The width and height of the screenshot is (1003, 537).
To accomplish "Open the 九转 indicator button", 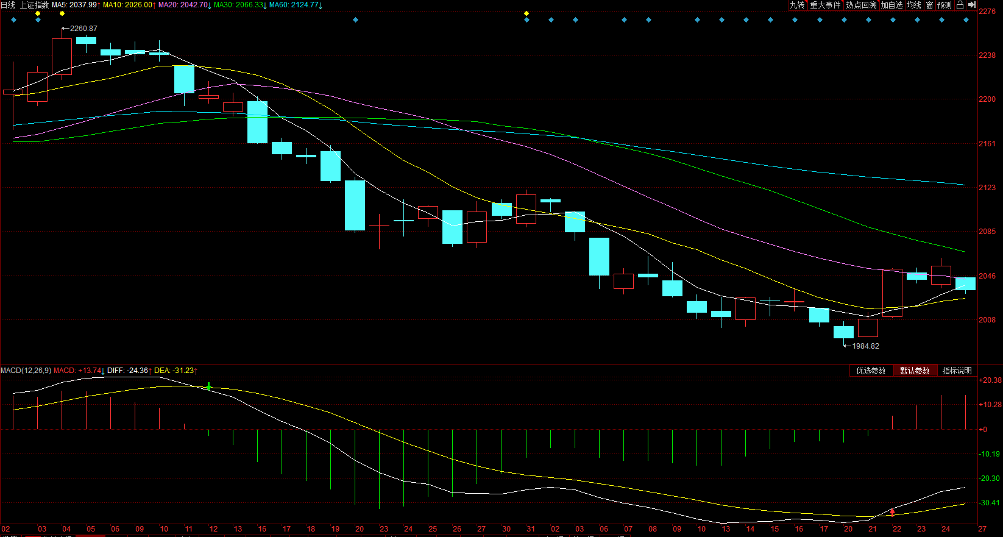I will pos(797,5).
